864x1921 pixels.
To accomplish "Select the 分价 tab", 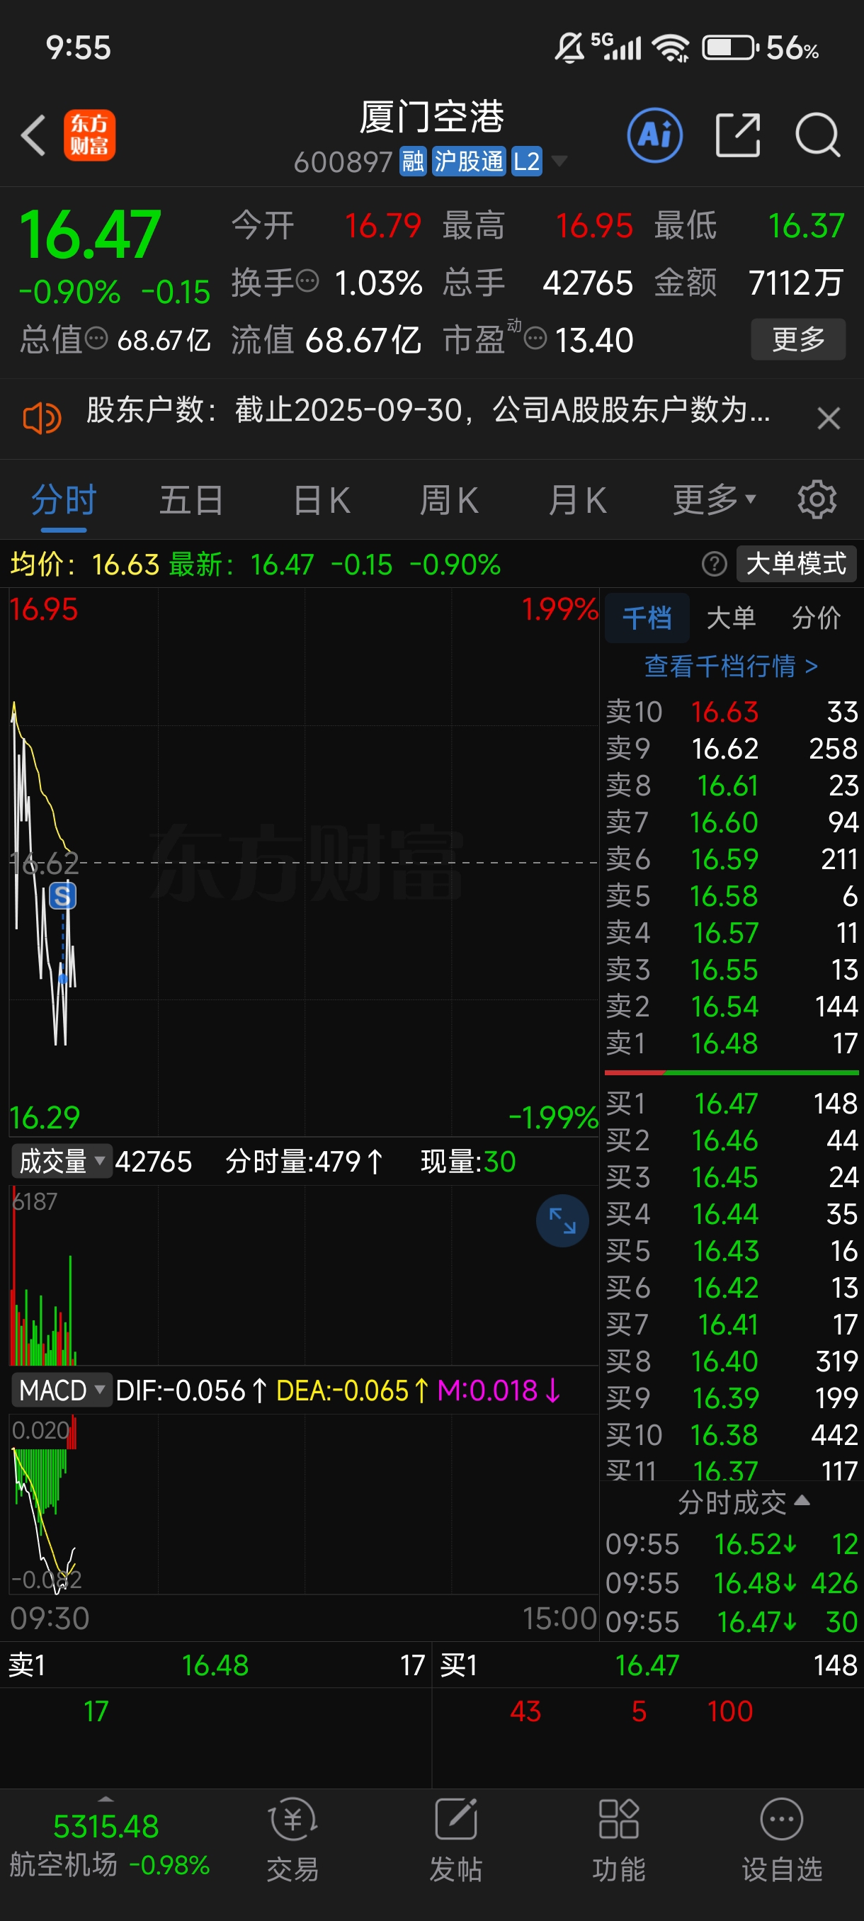I will click(x=817, y=618).
